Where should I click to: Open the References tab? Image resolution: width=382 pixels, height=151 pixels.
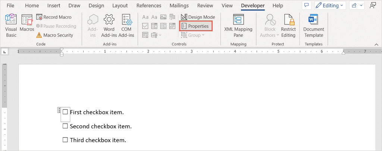point(149,6)
